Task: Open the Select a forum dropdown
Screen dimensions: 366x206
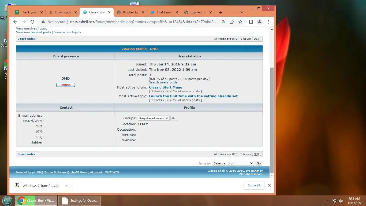Action: (233, 163)
